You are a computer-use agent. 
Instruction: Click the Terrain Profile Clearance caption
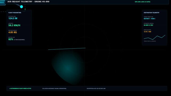[150, 41]
